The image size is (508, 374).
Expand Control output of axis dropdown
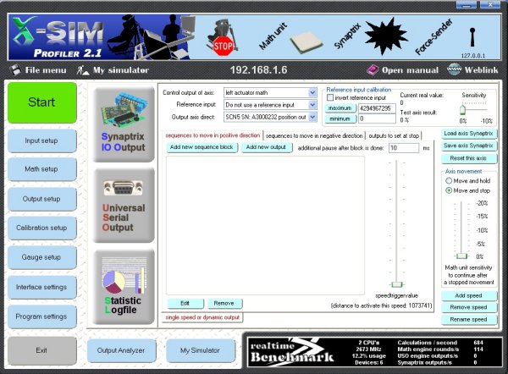(x=312, y=92)
